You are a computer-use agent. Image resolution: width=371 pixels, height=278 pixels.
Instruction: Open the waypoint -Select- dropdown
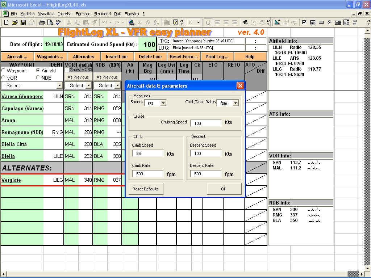(60, 85)
